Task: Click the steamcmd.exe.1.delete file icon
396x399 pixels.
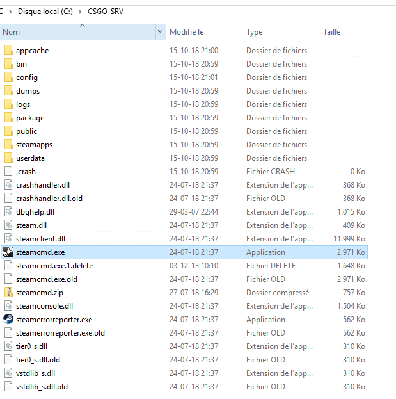Action: (x=8, y=266)
